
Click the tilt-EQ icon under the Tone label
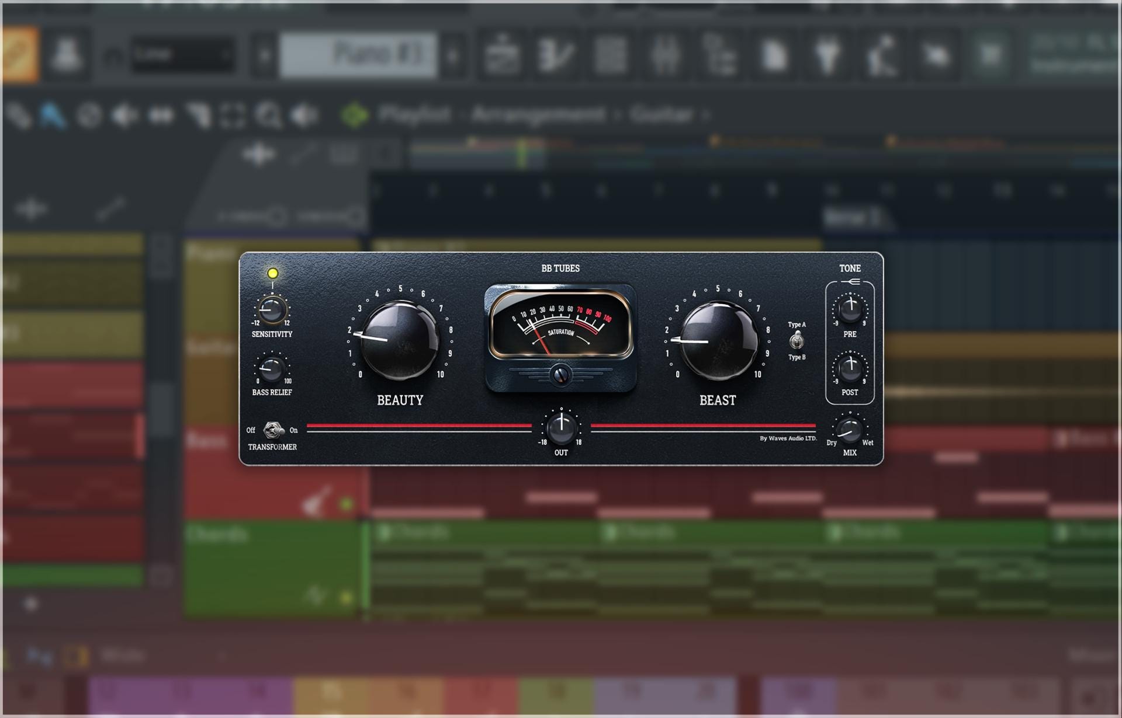pos(850,282)
